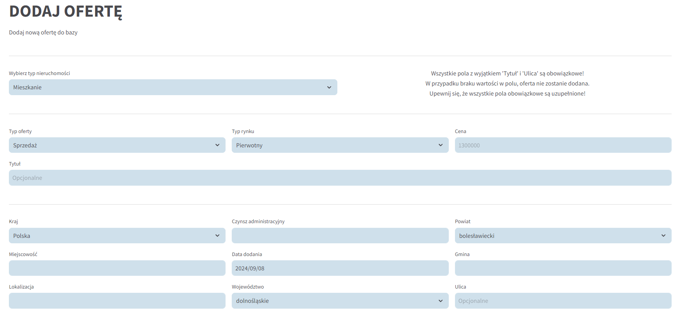Click the 'Typ rynku' label

coord(243,132)
